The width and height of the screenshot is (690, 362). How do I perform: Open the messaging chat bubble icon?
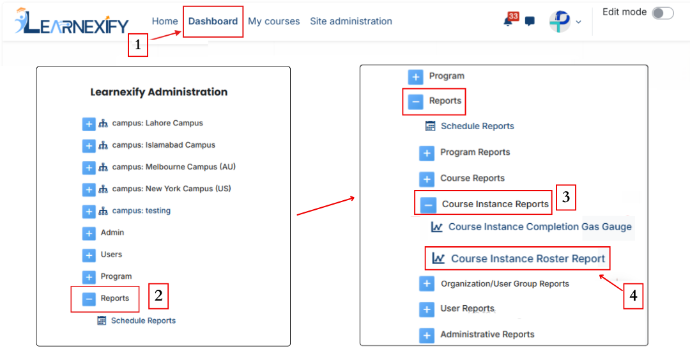click(530, 21)
